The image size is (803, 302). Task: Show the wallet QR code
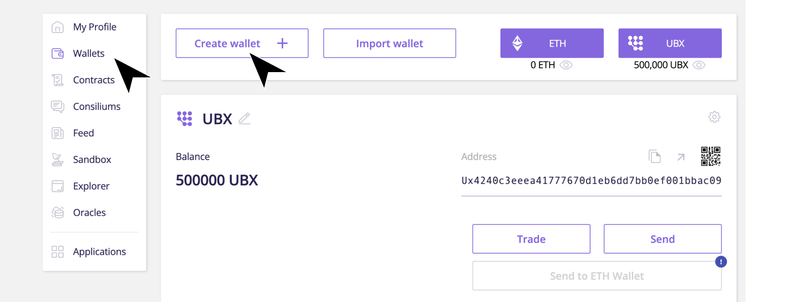coord(710,157)
